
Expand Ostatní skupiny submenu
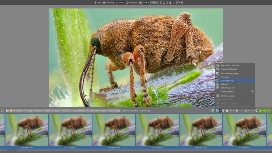235,91
